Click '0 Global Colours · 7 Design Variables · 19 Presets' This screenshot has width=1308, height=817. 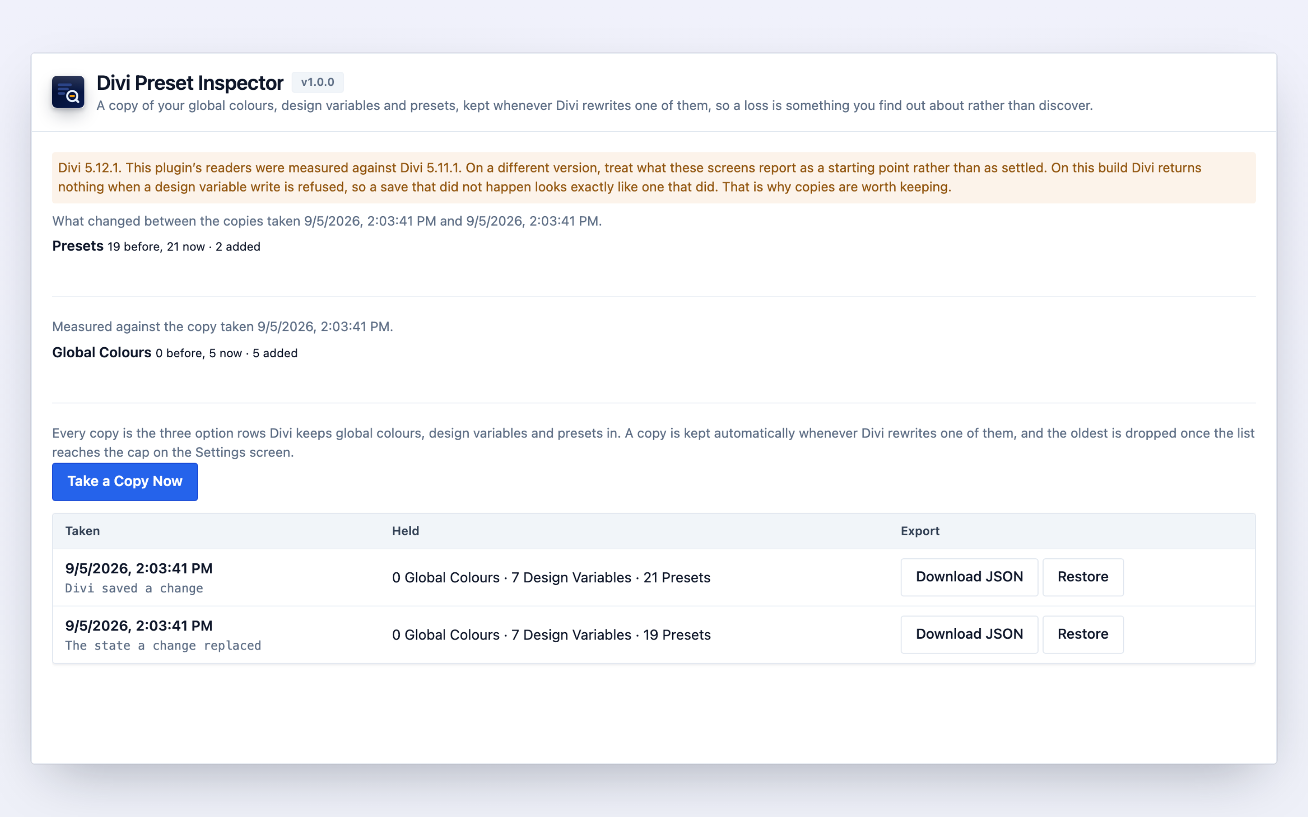point(551,635)
